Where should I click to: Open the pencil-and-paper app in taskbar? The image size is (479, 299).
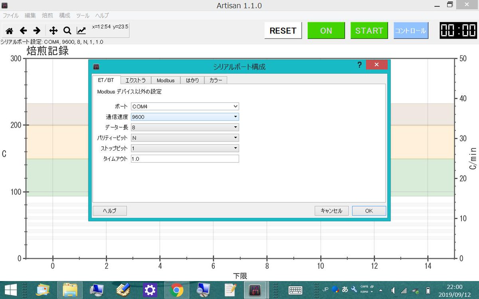[123, 290]
